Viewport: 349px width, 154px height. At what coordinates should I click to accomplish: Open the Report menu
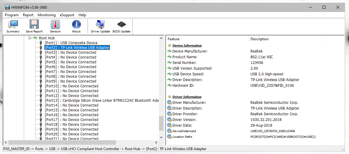click(28, 15)
